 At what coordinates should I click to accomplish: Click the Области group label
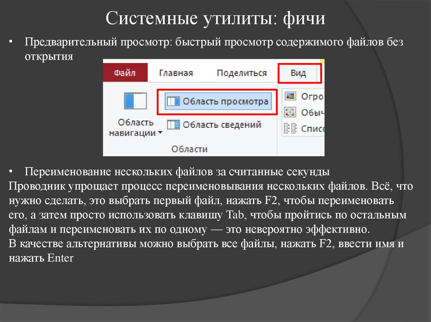[190, 149]
